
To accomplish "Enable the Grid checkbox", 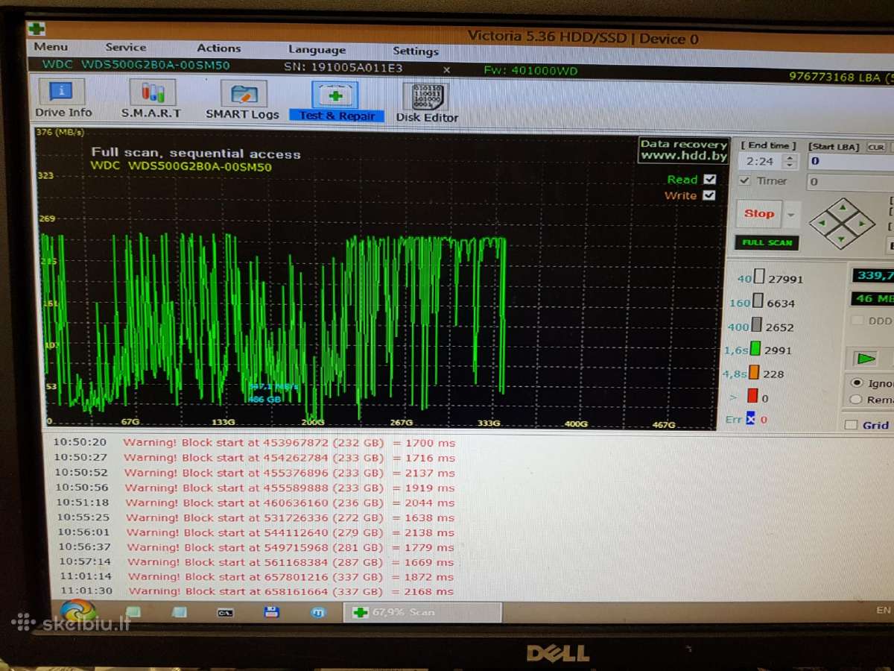I will coord(851,425).
